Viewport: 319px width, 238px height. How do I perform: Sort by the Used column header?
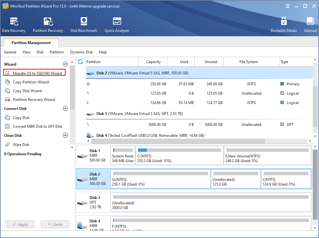[181, 62]
